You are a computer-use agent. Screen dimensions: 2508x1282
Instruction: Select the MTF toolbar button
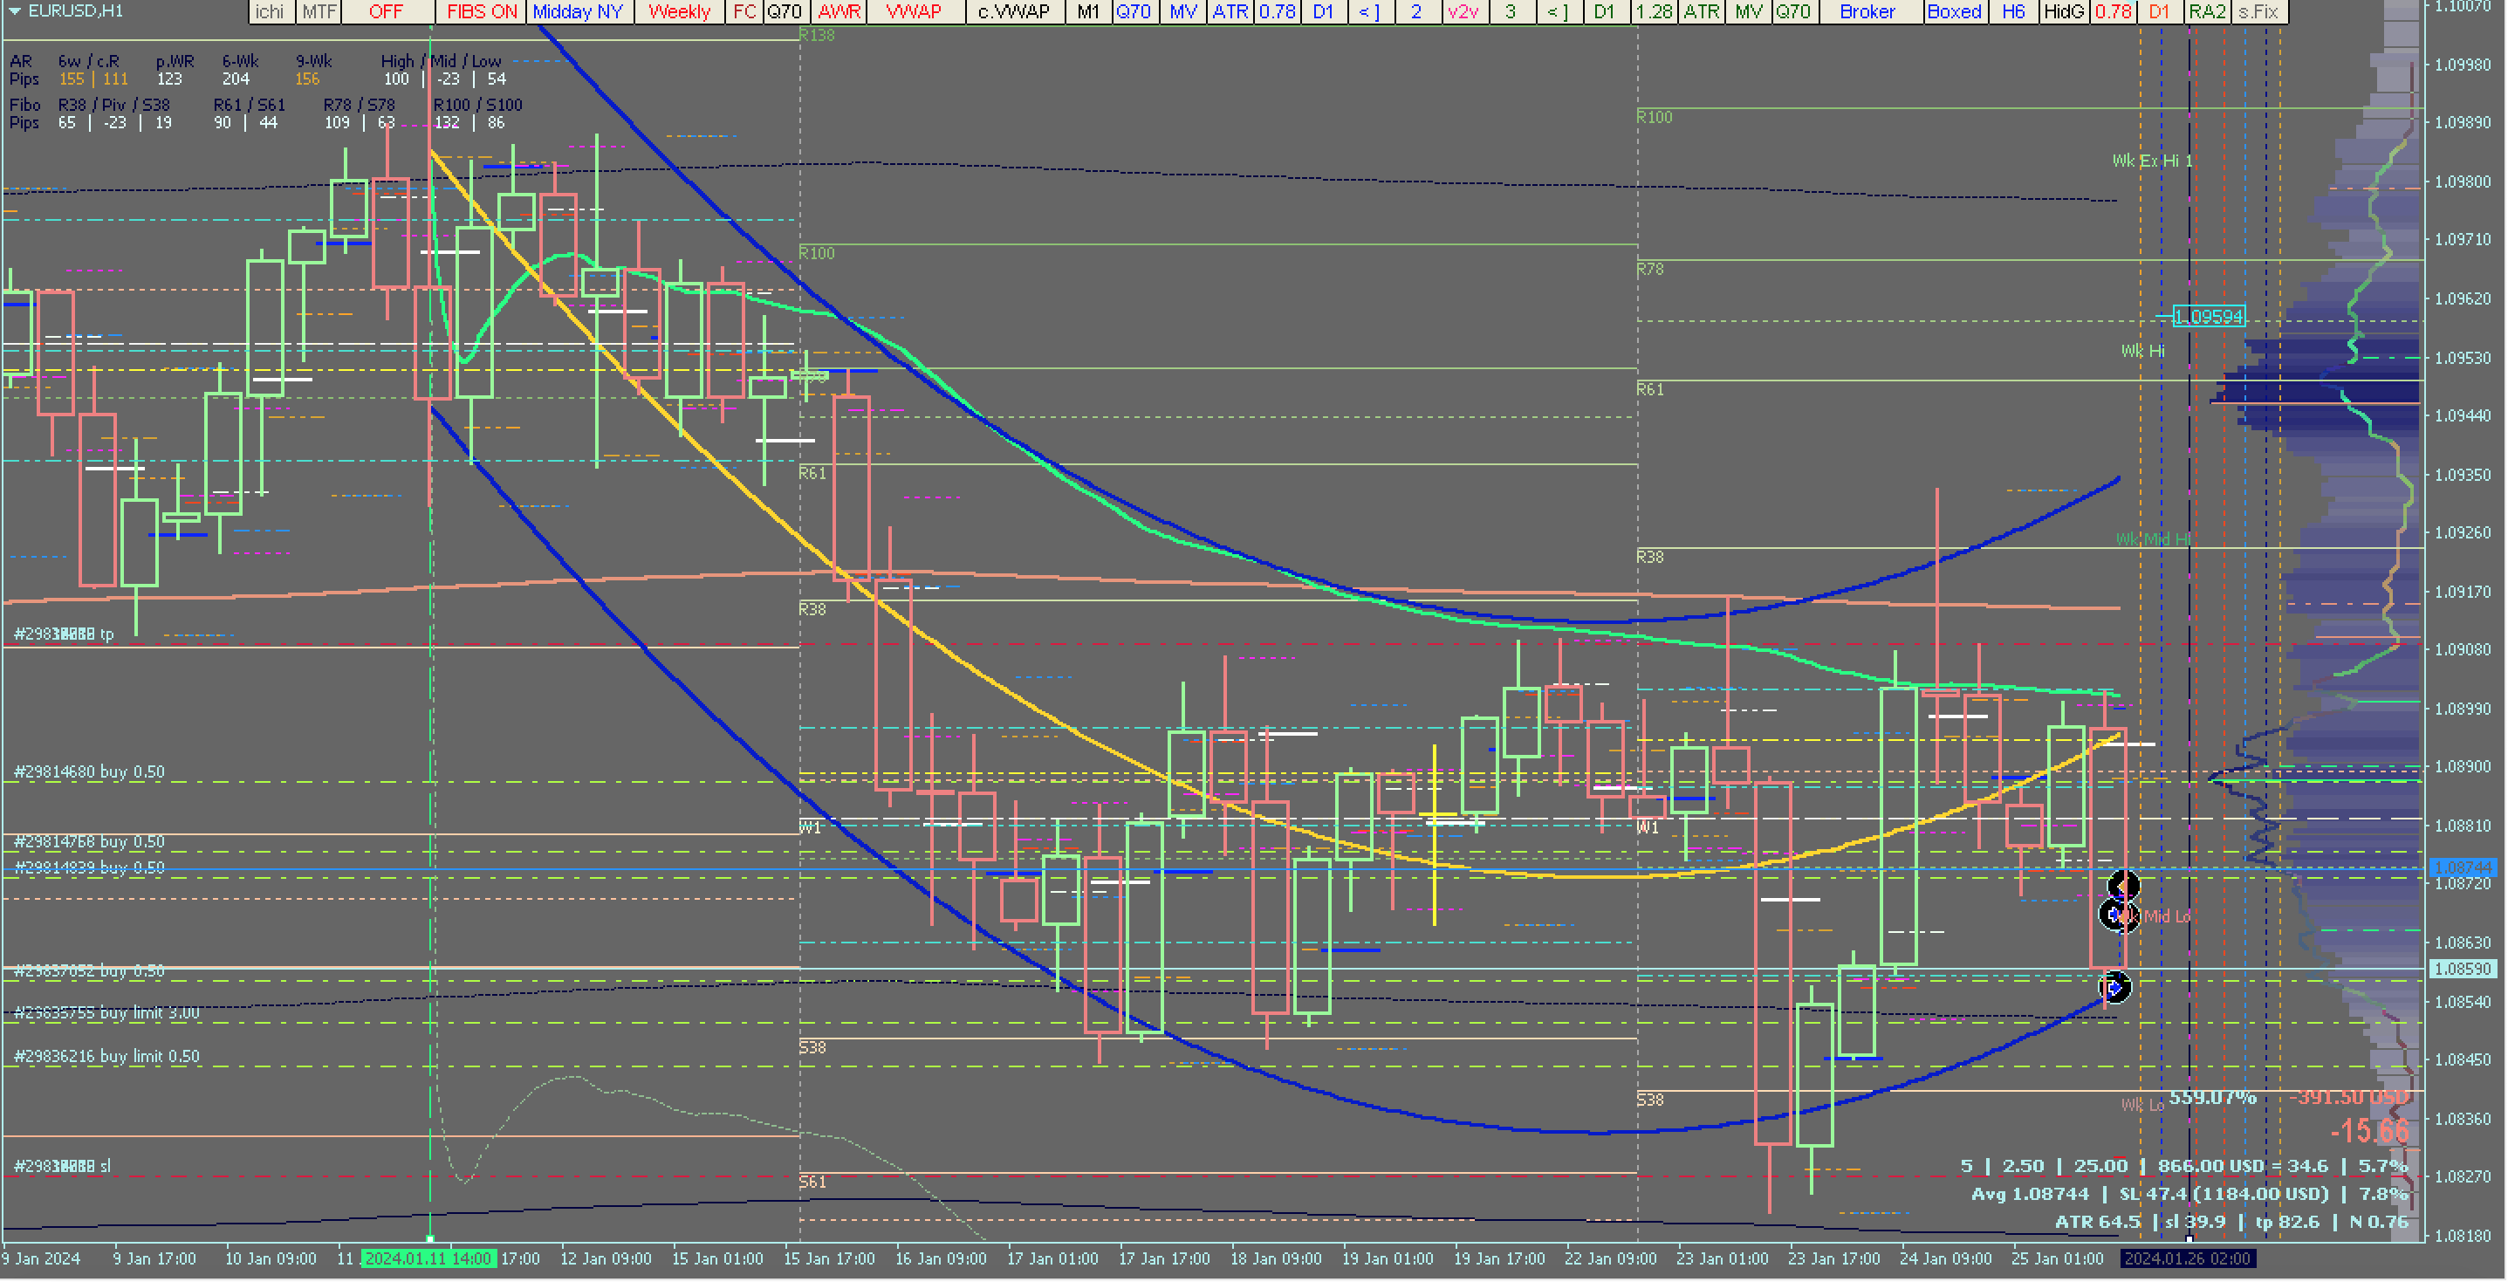[x=319, y=11]
